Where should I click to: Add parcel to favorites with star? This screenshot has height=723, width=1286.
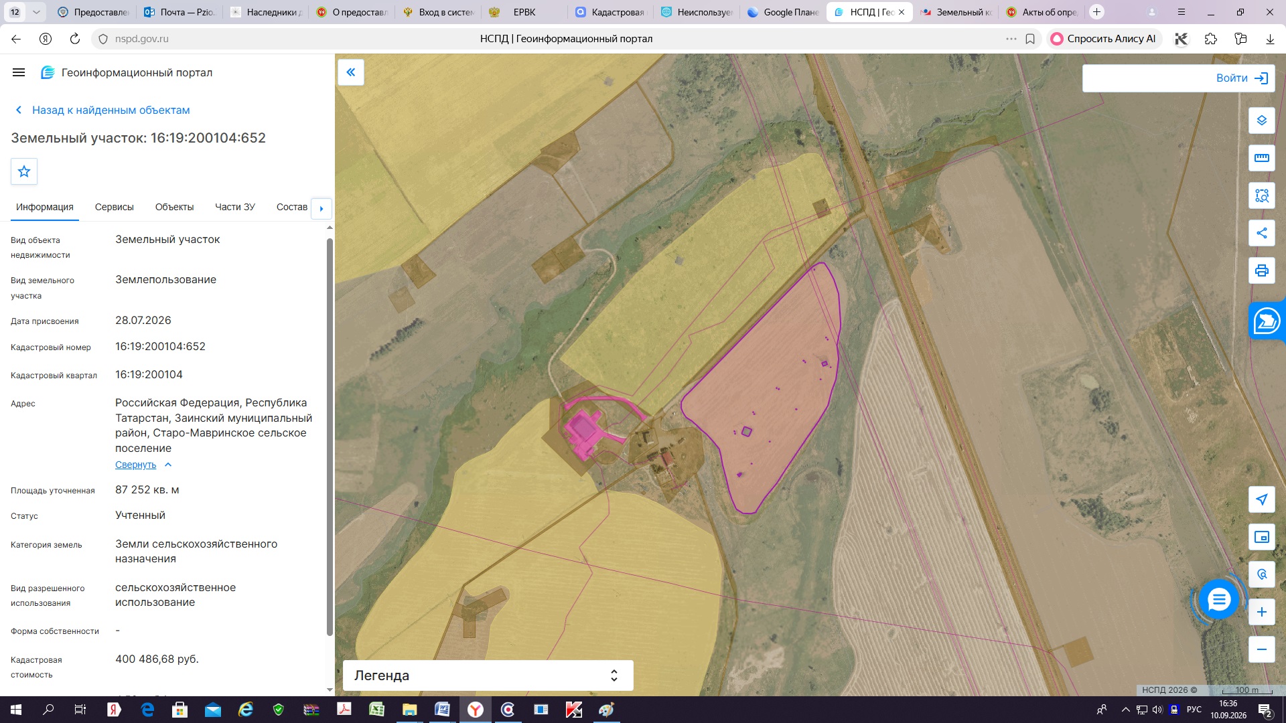point(24,171)
